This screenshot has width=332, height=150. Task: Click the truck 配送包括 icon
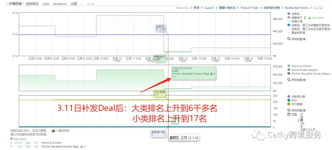pos(53,131)
